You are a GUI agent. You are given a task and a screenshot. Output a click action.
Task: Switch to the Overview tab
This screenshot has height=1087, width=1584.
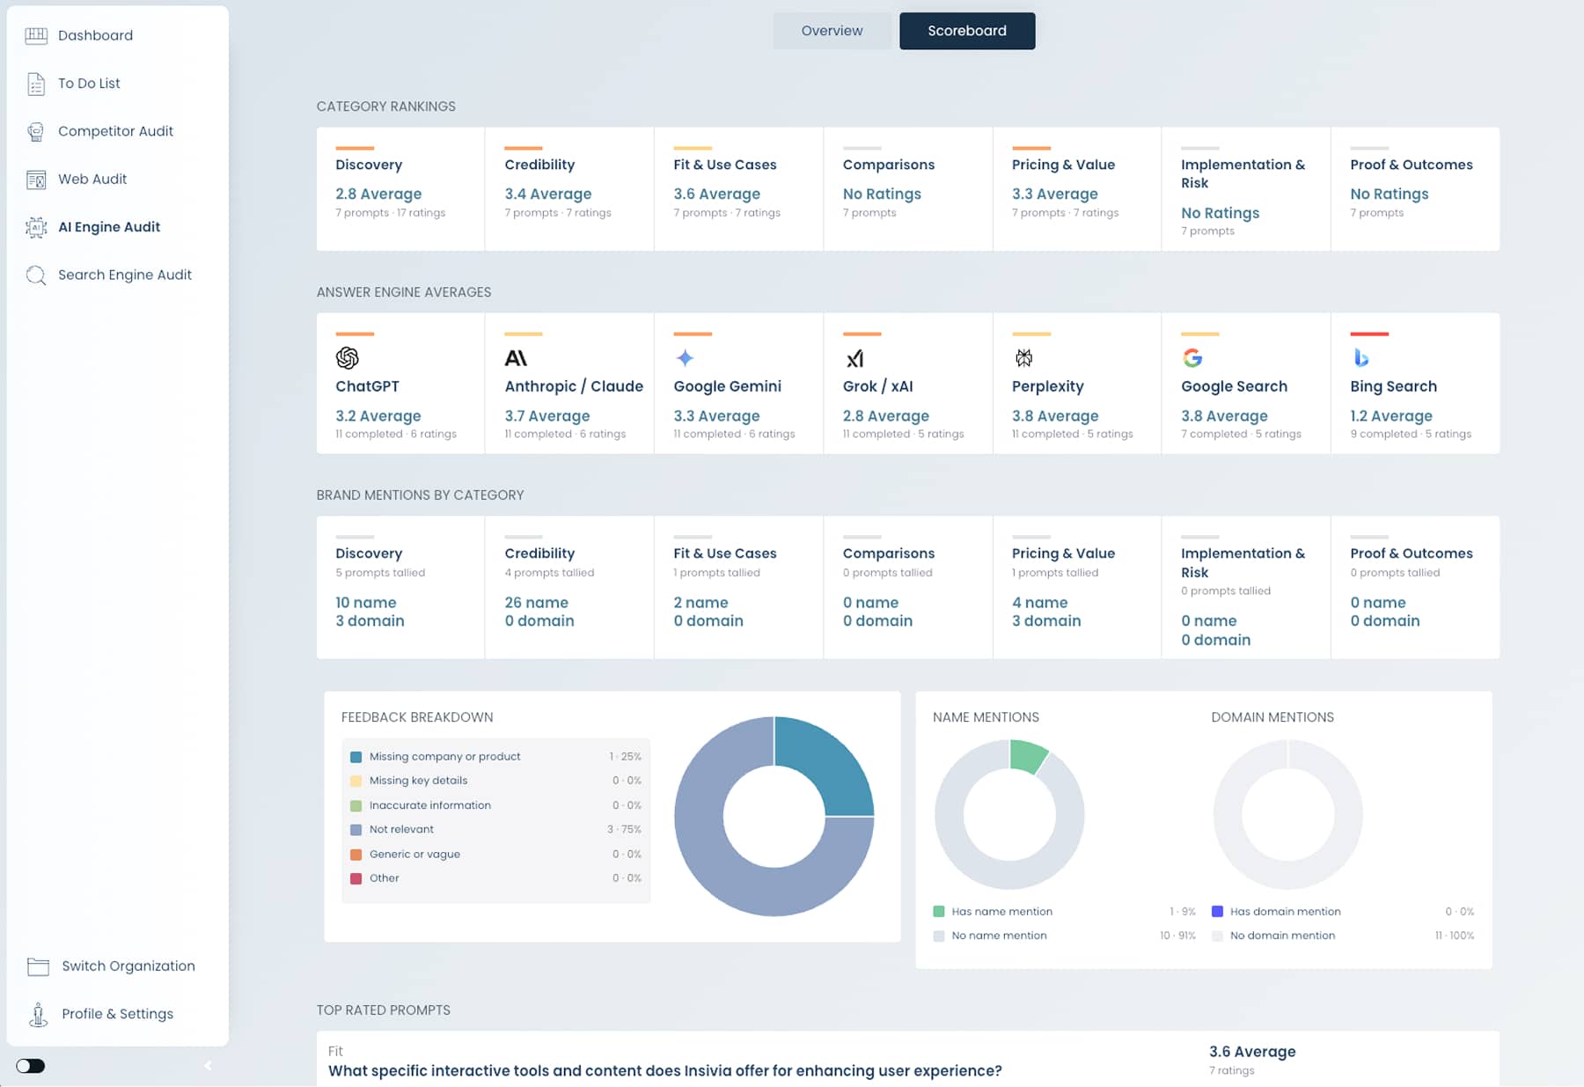pos(832,31)
